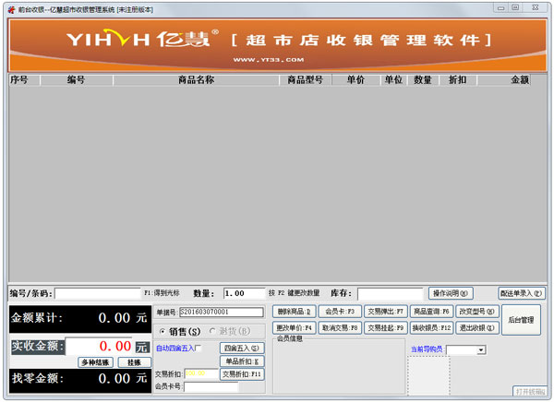Click the 会员卡:F3 member card button
The width and height of the screenshot is (554, 402).
click(x=340, y=312)
